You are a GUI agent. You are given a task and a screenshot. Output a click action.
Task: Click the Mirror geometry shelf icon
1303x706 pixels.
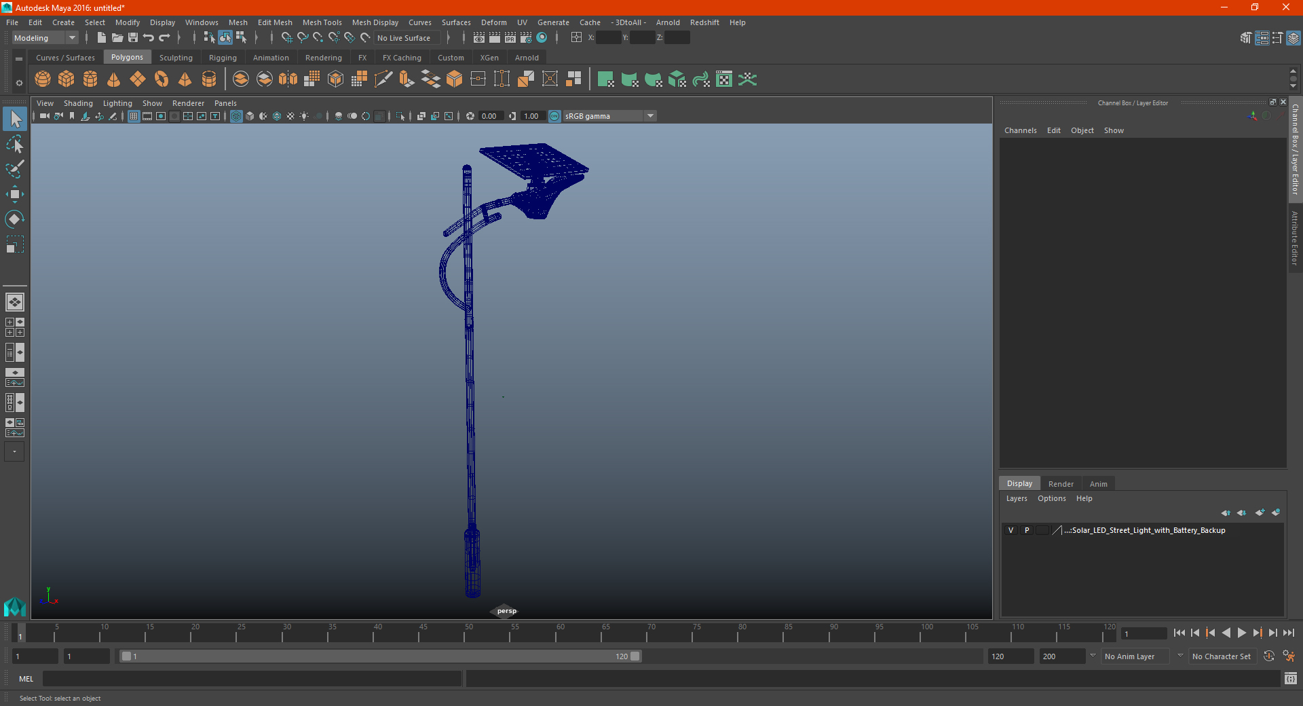pyautogui.click(x=288, y=79)
